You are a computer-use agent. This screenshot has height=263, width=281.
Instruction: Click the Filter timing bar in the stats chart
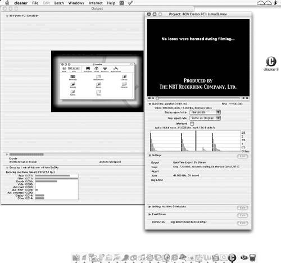click(57, 179)
